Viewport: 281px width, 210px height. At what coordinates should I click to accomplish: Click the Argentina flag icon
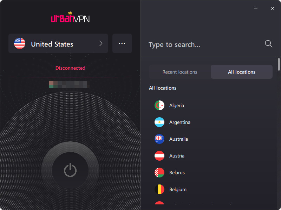159,122
